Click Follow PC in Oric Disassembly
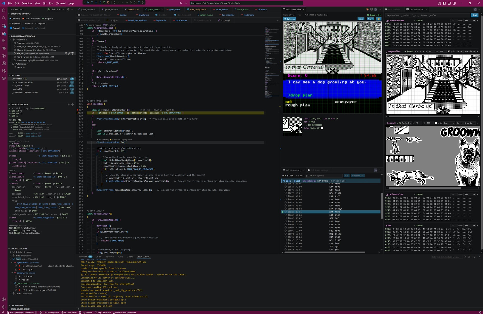 pyautogui.click(x=357, y=176)
